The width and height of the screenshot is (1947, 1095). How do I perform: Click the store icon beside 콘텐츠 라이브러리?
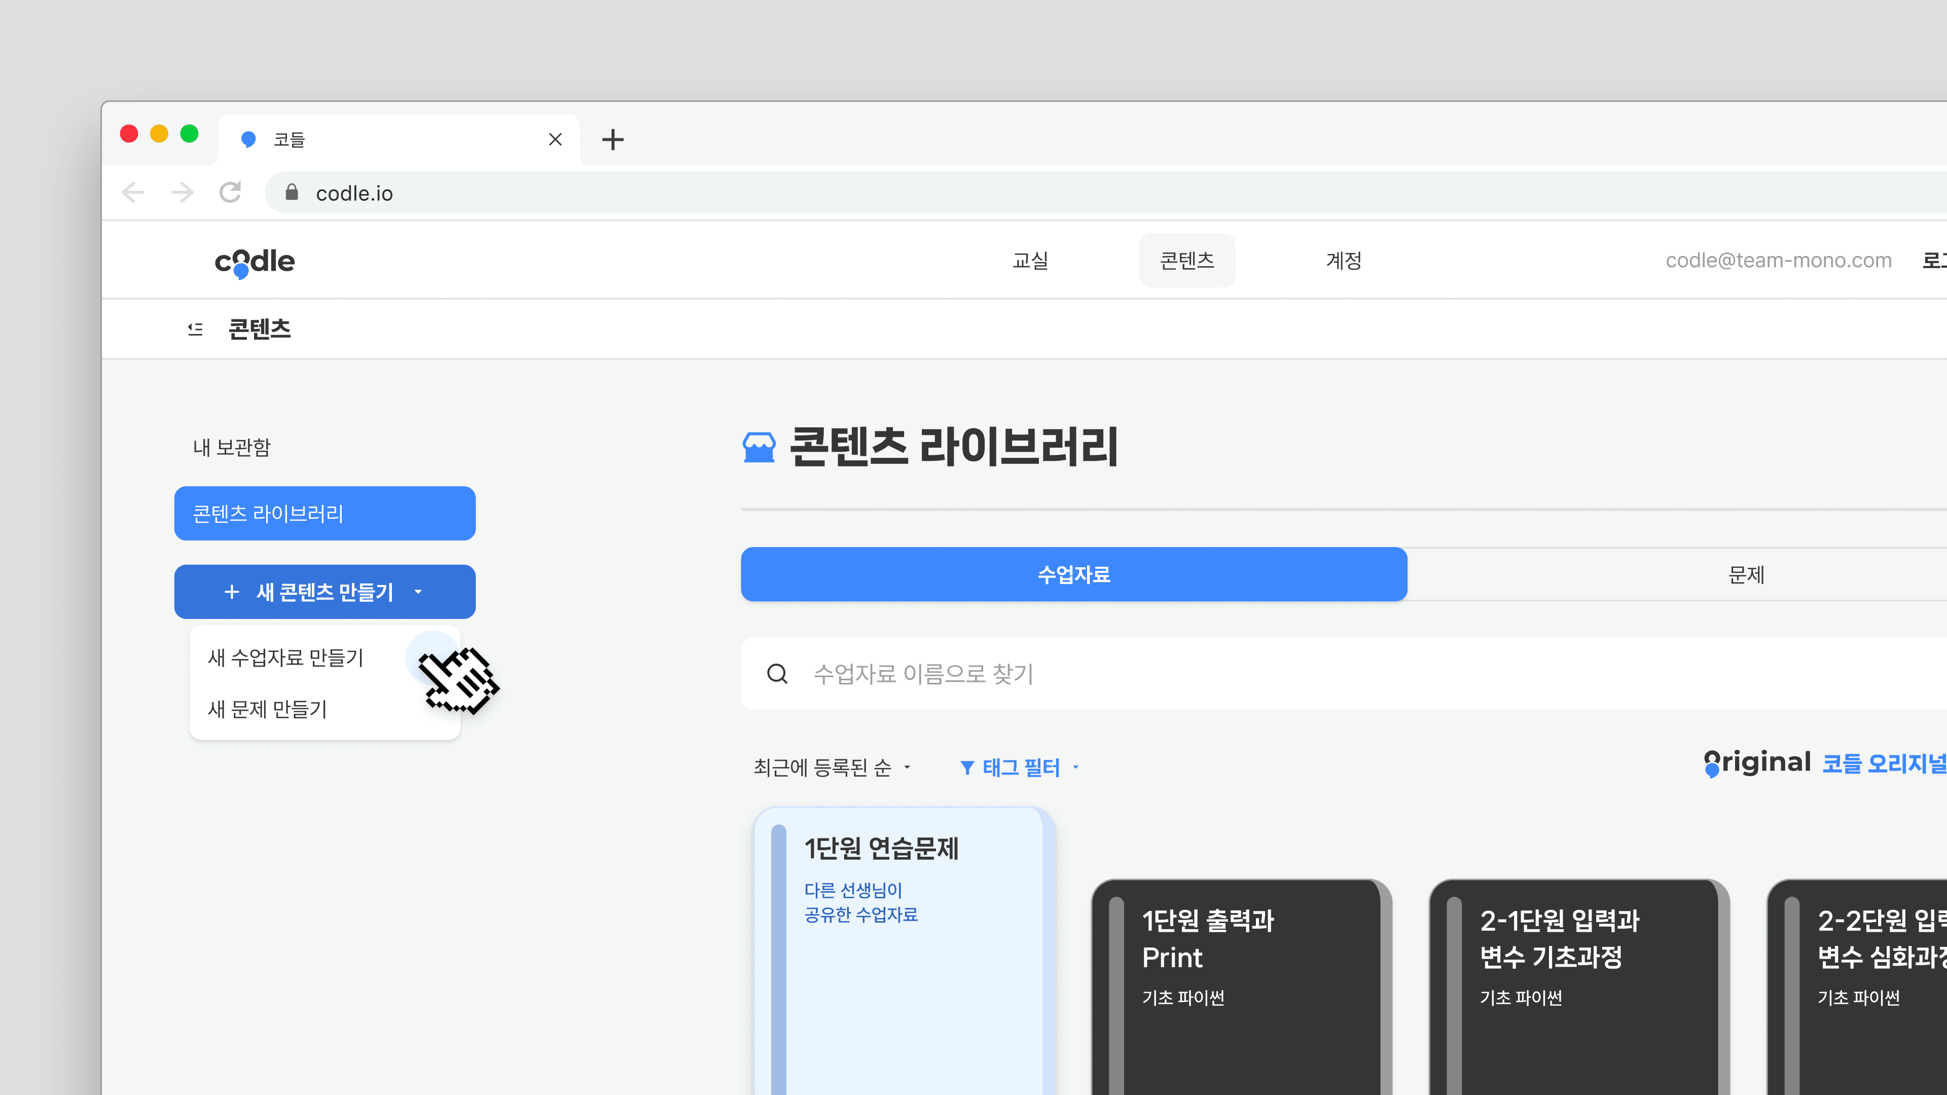tap(759, 447)
